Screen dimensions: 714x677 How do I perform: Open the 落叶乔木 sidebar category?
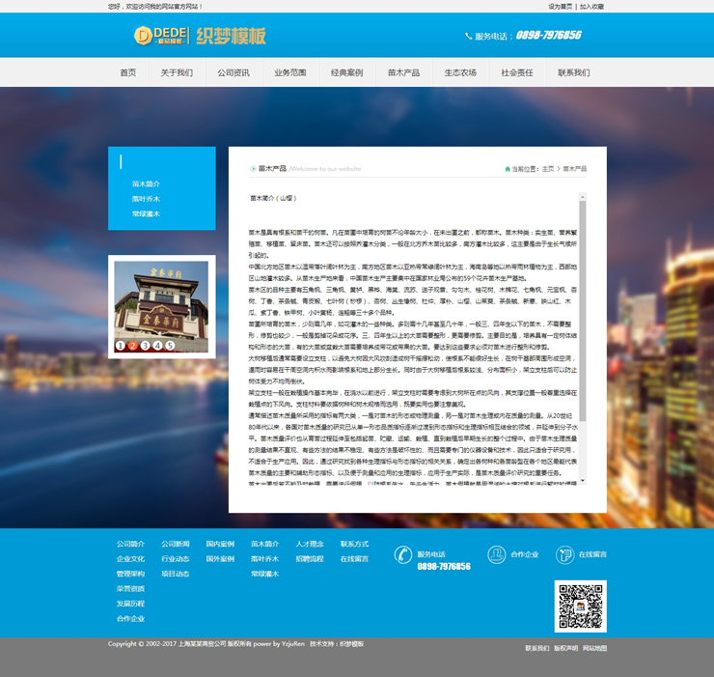point(146,199)
